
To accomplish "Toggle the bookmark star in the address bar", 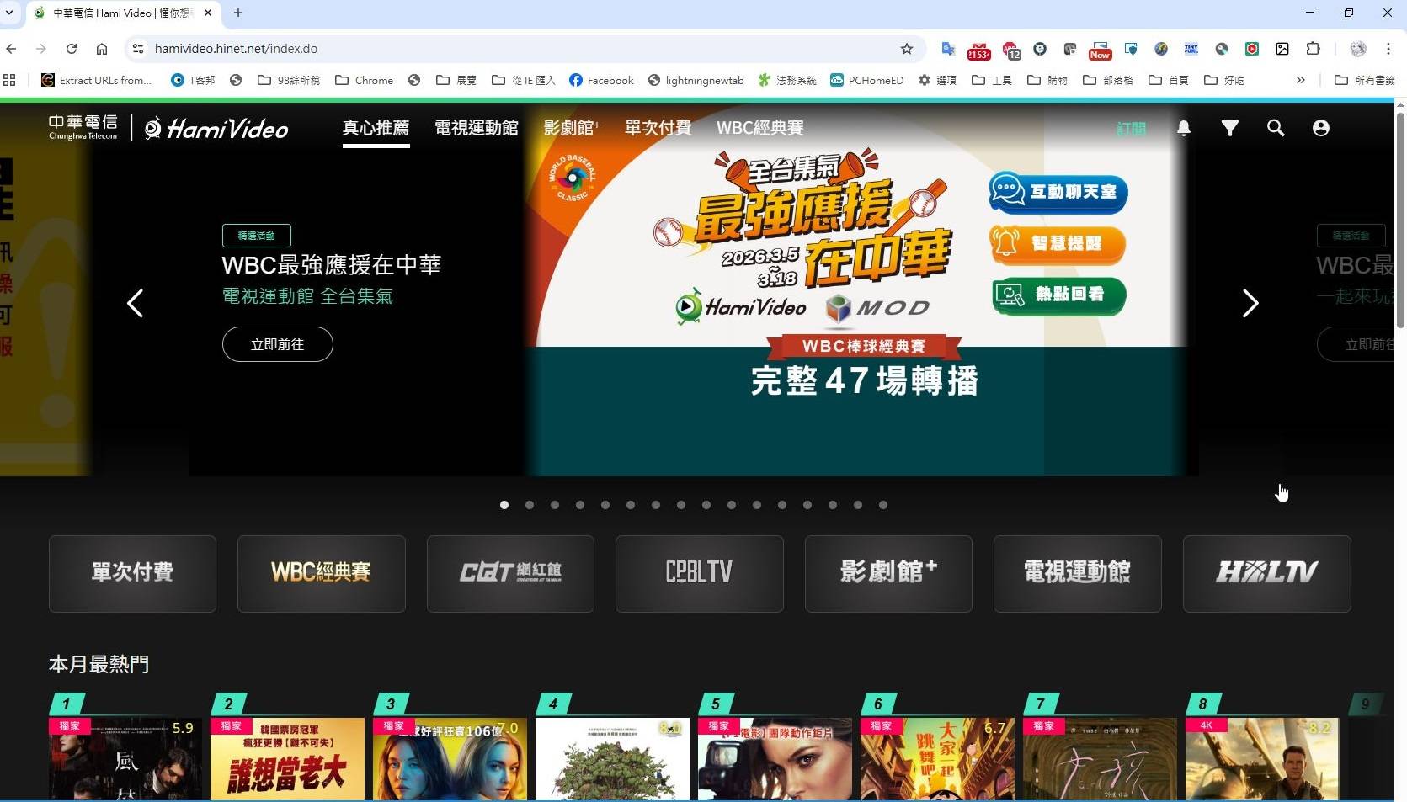I will coord(907,49).
